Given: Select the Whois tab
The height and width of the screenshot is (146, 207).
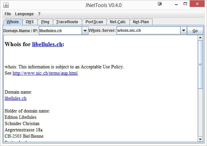Looking at the screenshot, I should pos(13,22).
